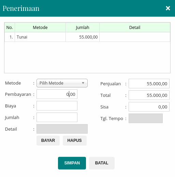Select the Tunai cell in table
The height and width of the screenshot is (177, 175).
click(x=40, y=37)
